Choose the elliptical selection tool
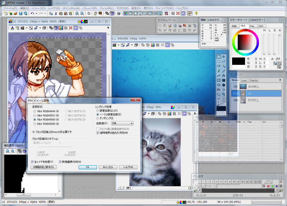The image size is (287, 206). 219,61
